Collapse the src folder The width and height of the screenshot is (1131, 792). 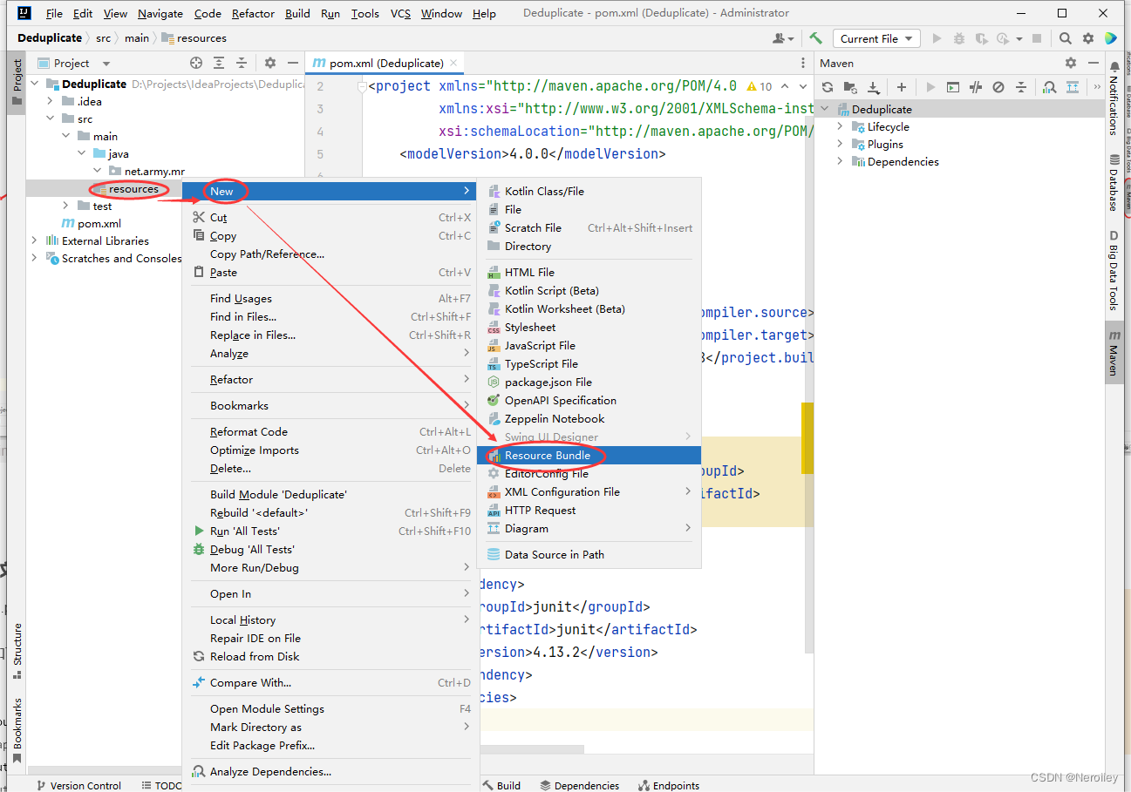point(51,118)
